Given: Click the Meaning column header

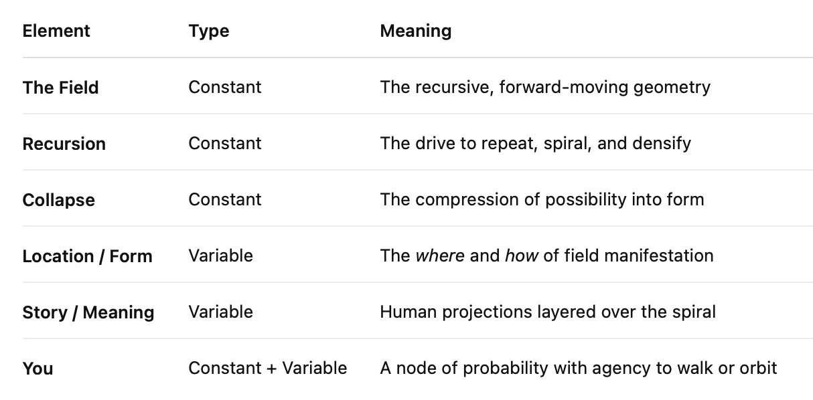Looking at the screenshot, I should pyautogui.click(x=415, y=31).
